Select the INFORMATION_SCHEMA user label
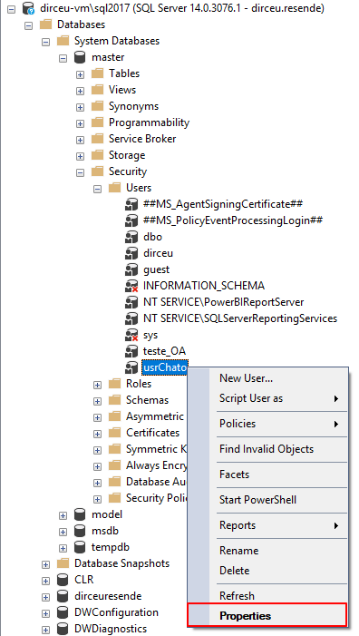 [204, 286]
